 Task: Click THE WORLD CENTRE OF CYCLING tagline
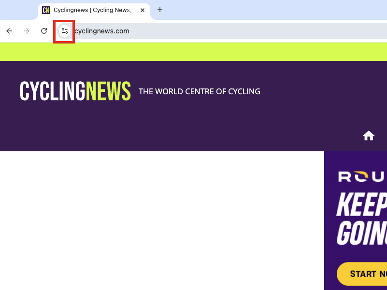[x=199, y=91]
